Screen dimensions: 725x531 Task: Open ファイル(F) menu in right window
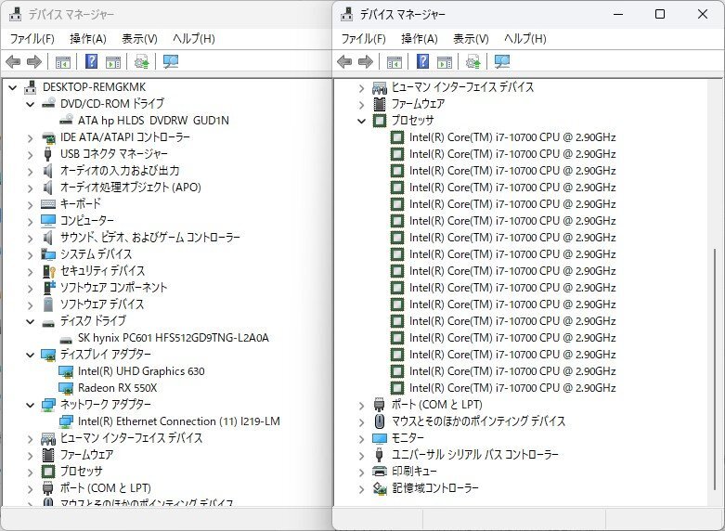pyautogui.click(x=363, y=39)
